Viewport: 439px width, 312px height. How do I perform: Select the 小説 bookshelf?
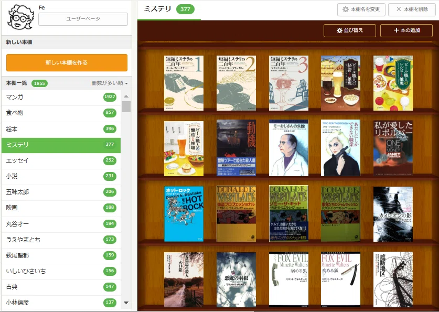61,176
